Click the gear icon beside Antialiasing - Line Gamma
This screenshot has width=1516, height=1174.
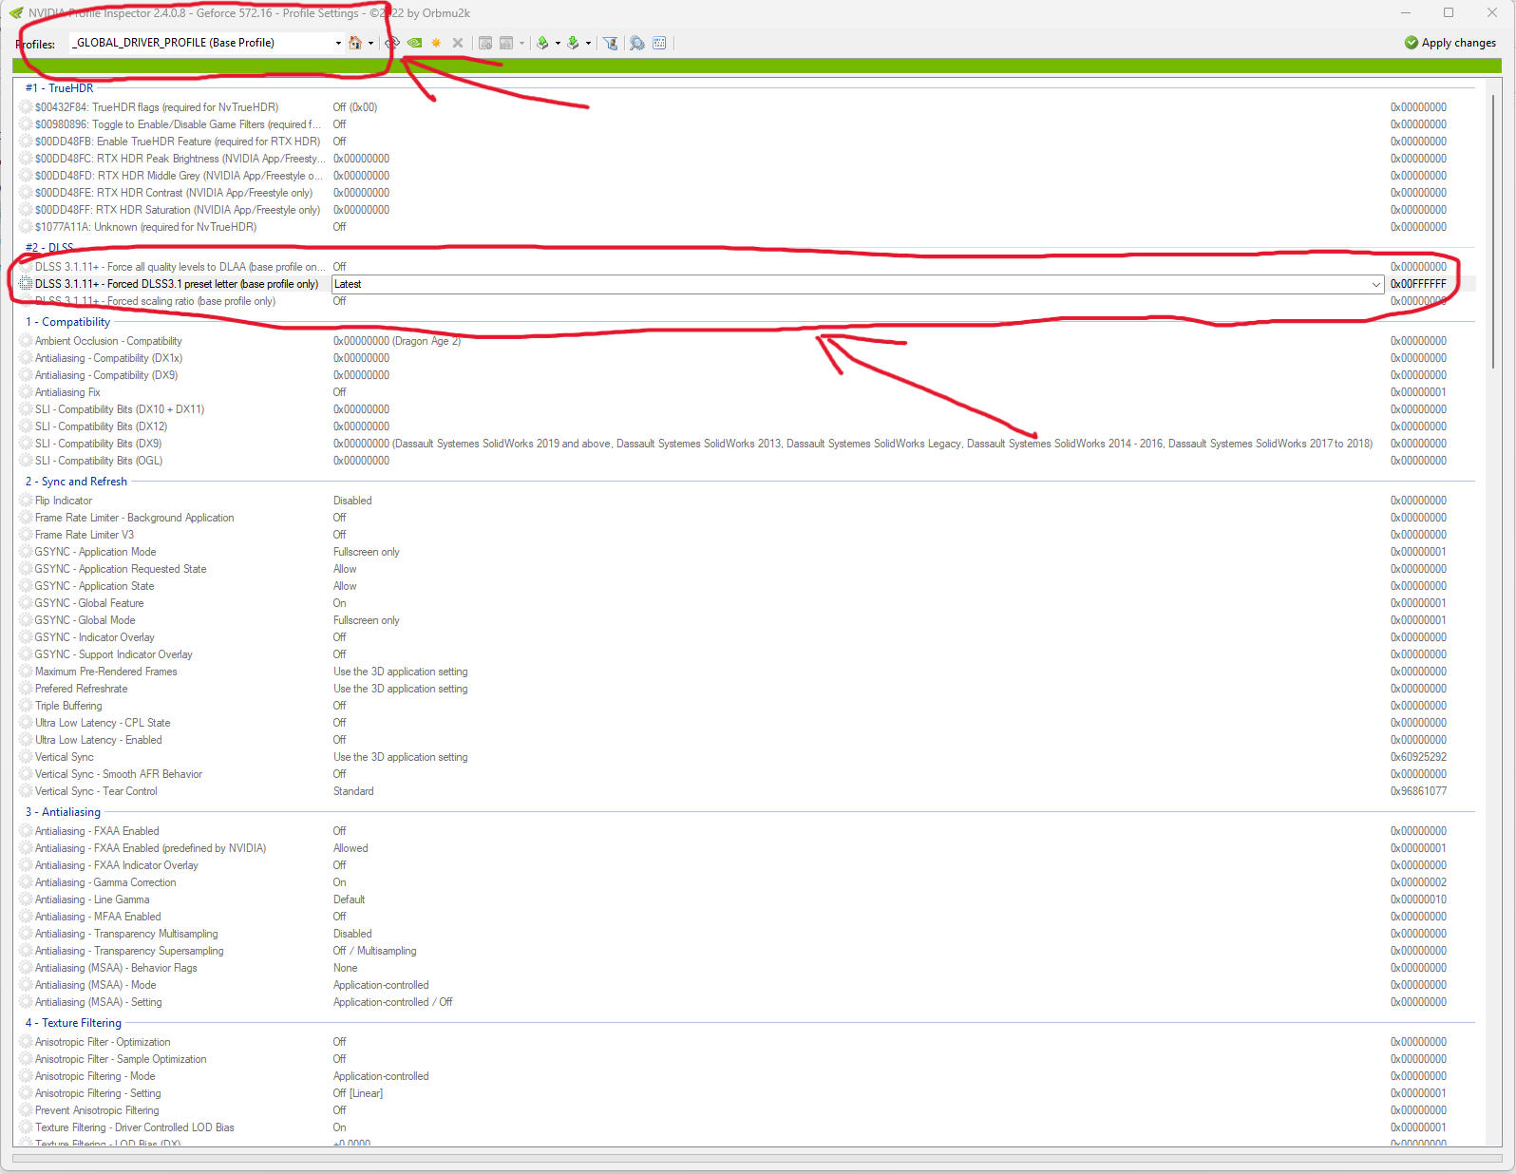[27, 899]
